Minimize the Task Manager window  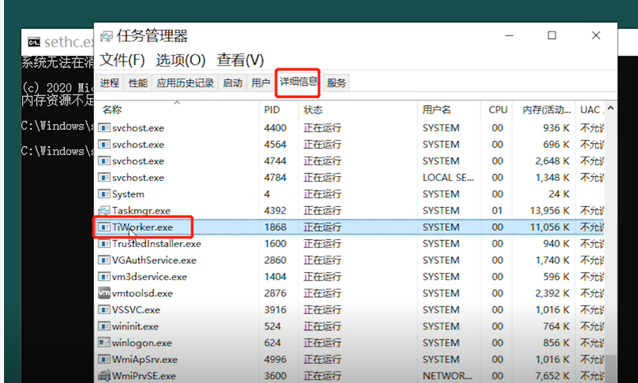point(509,35)
